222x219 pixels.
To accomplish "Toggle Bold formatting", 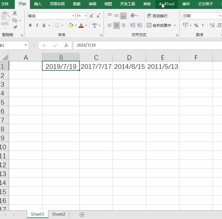I will pyautogui.click(x=30, y=25).
